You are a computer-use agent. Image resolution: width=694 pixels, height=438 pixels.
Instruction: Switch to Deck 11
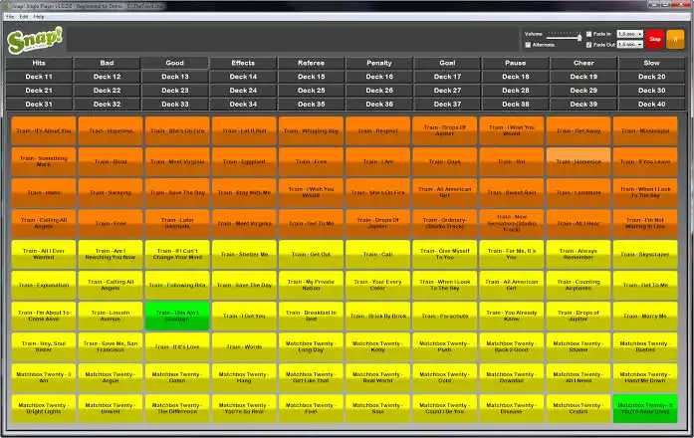coord(39,77)
